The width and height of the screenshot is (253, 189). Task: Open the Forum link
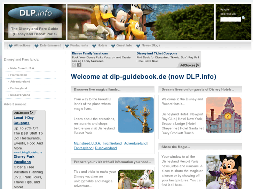(x=224, y=10)
